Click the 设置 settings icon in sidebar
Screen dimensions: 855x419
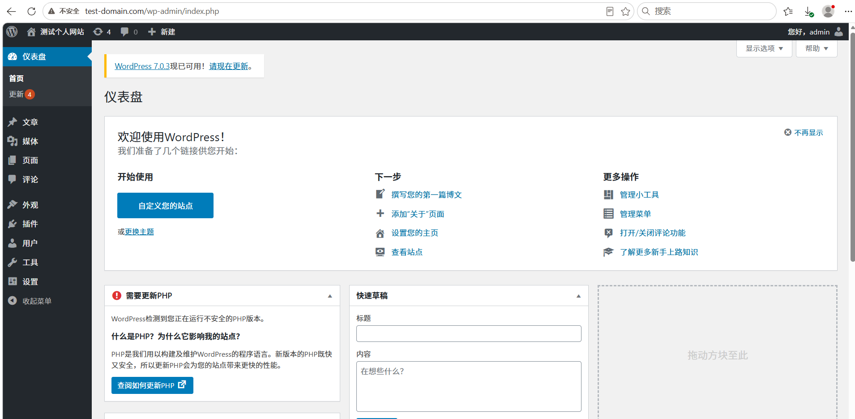coord(13,281)
